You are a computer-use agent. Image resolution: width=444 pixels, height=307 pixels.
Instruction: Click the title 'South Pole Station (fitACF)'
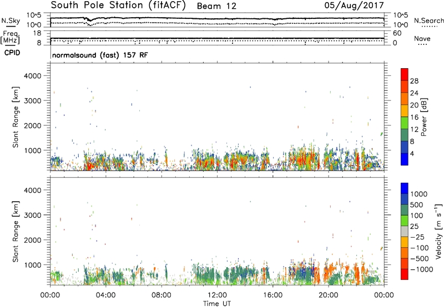(x=118, y=6)
